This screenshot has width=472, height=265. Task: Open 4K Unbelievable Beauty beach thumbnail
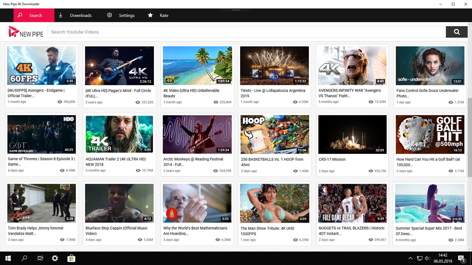coord(197,65)
